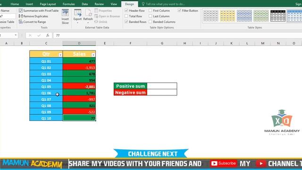Confirm entry with formula bar checkmark
The image size is (302, 170).
pyautogui.click(x=39, y=35)
